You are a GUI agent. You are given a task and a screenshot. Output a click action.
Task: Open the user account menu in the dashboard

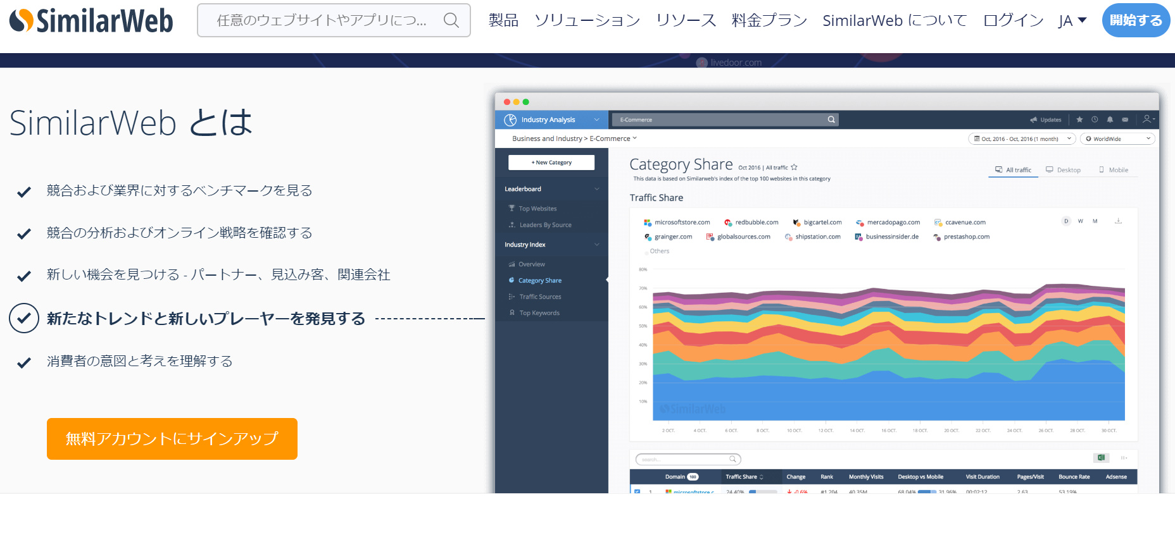point(1148,119)
